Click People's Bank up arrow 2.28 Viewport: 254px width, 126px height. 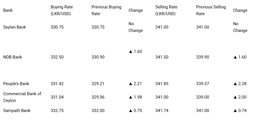pos(240,84)
